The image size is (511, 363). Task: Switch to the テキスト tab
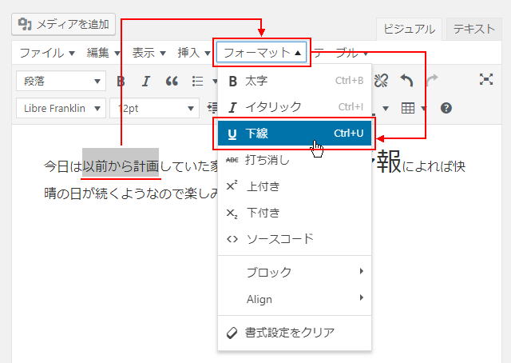(x=473, y=29)
